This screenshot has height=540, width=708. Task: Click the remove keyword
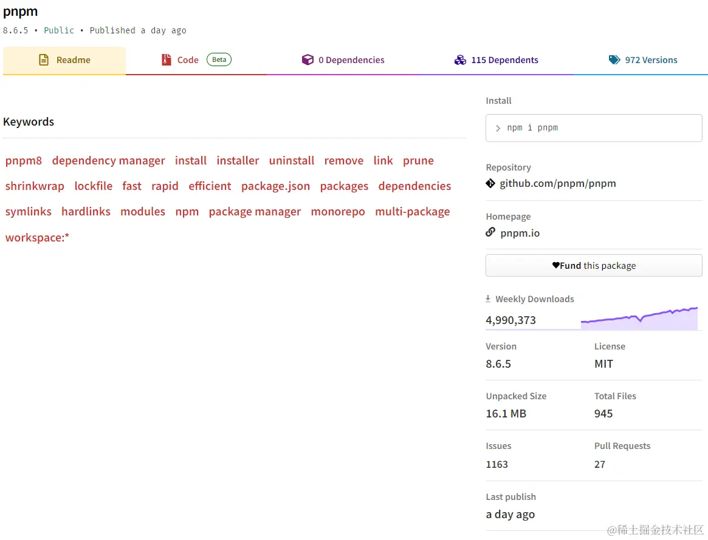(343, 160)
